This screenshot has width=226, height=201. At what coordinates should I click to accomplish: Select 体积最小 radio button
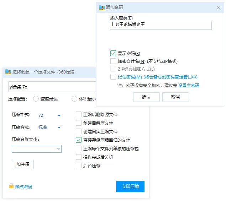click(74, 99)
